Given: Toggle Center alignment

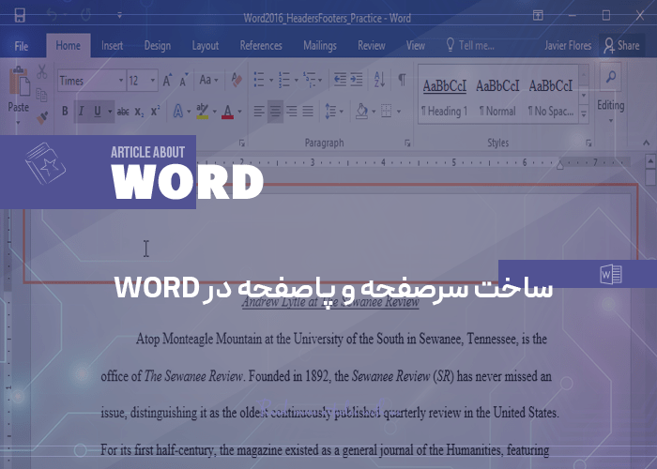Looking at the screenshot, I should pyautogui.click(x=275, y=112).
